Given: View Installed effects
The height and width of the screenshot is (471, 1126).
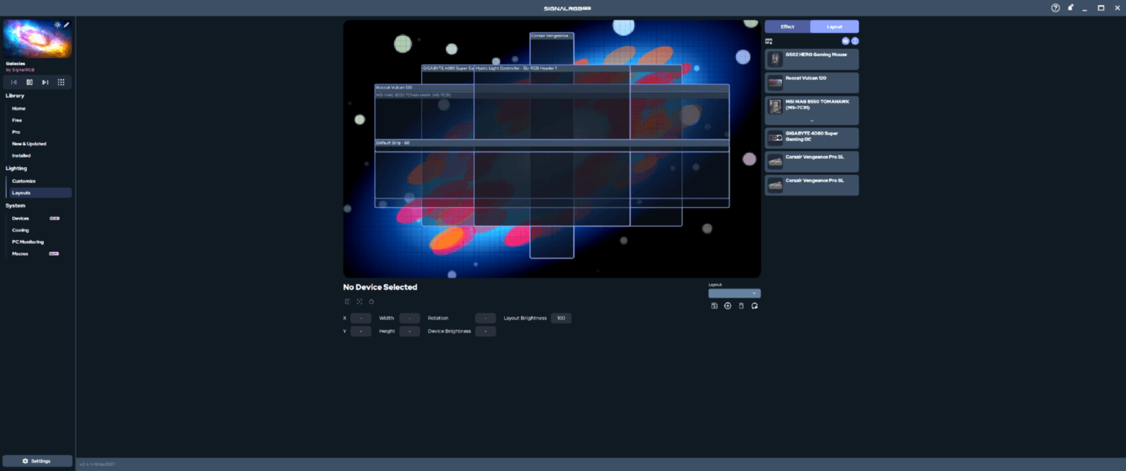Looking at the screenshot, I should point(21,155).
